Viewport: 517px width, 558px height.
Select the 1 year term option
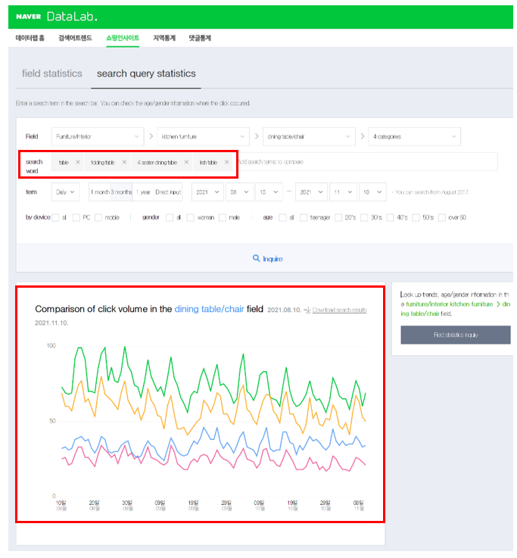click(x=142, y=192)
